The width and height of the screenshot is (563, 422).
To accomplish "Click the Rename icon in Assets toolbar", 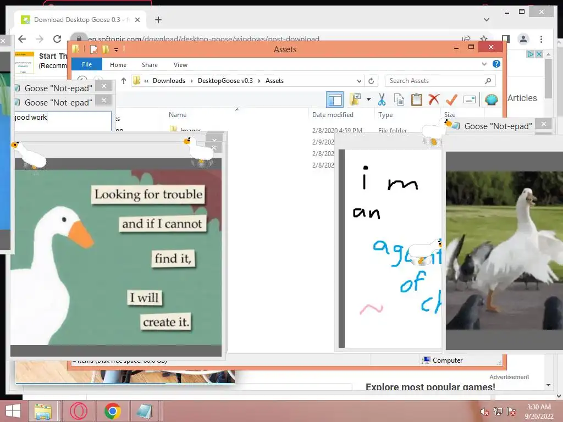I will click(x=470, y=99).
